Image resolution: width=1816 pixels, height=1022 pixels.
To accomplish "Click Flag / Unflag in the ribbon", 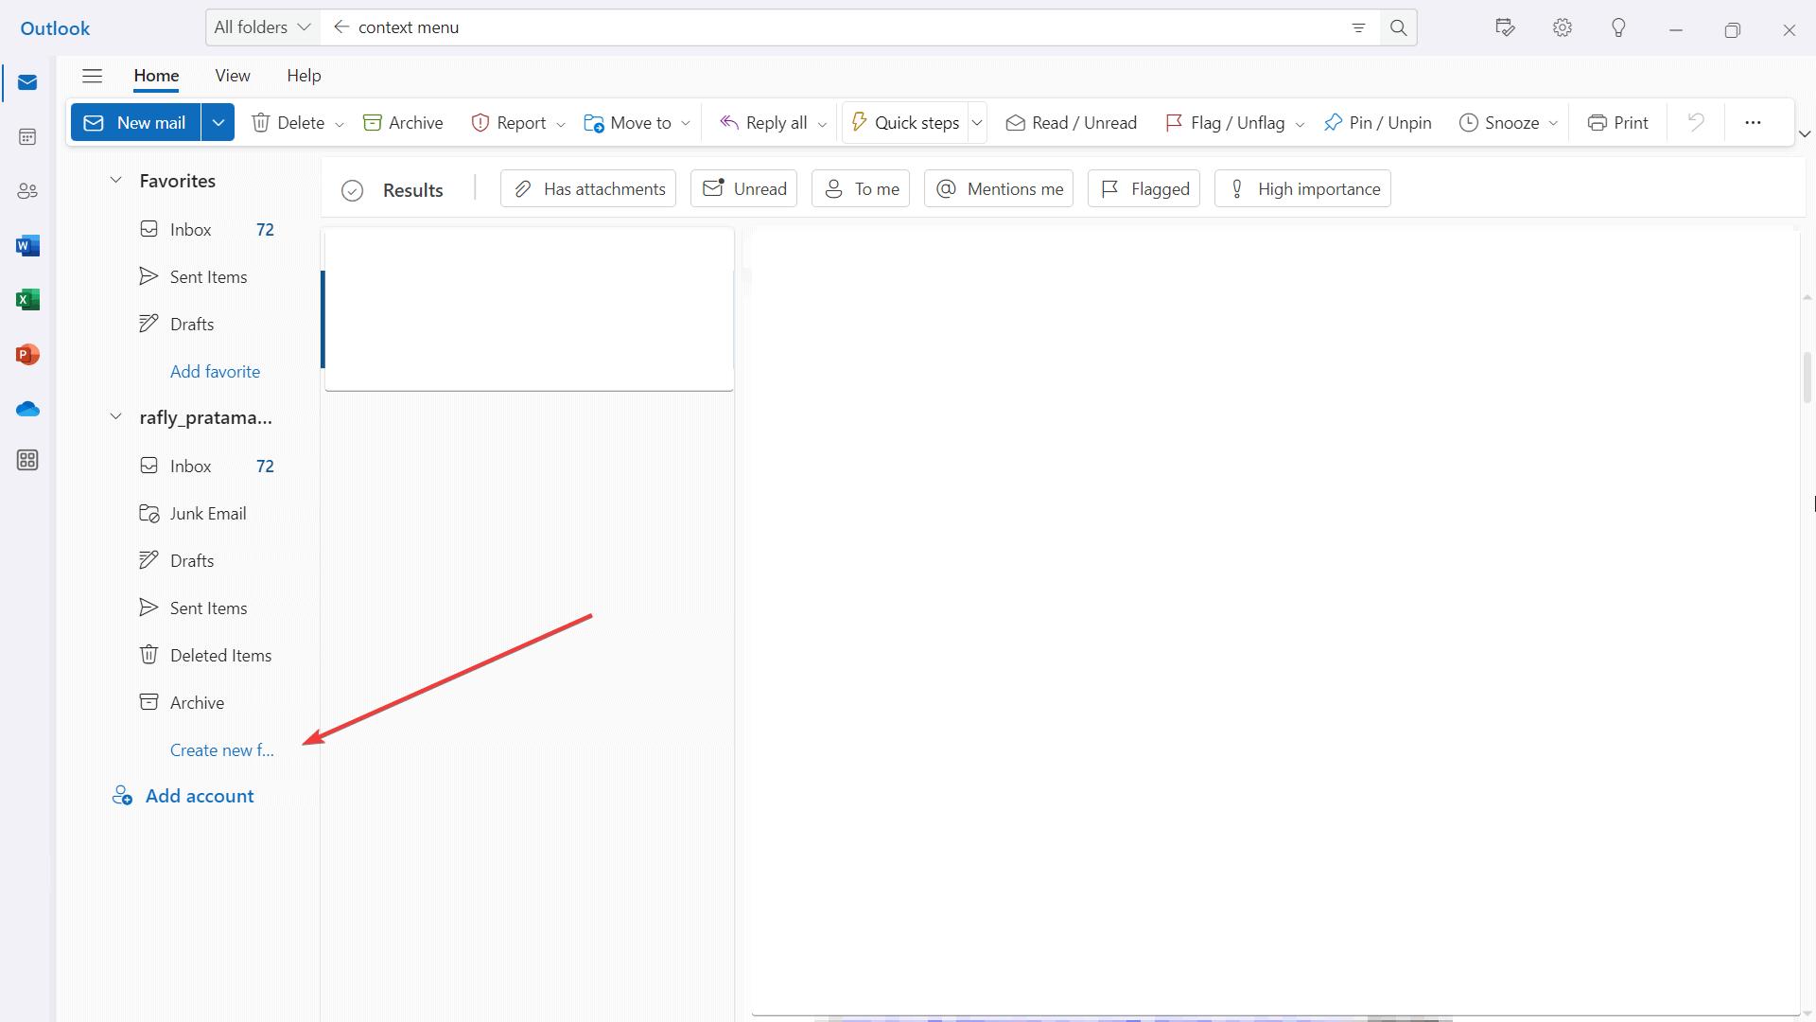I will click(x=1225, y=122).
